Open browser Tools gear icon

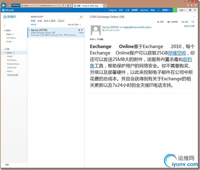tap(195, 5)
